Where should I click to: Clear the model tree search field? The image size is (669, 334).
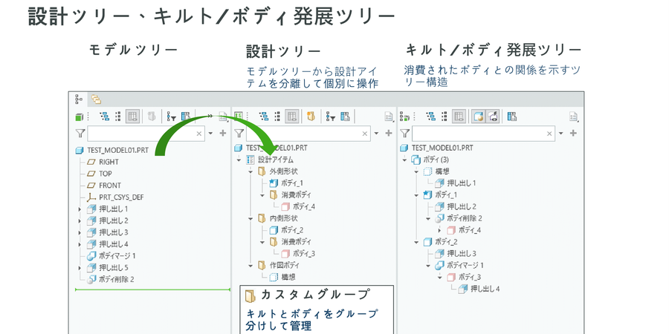point(198,134)
